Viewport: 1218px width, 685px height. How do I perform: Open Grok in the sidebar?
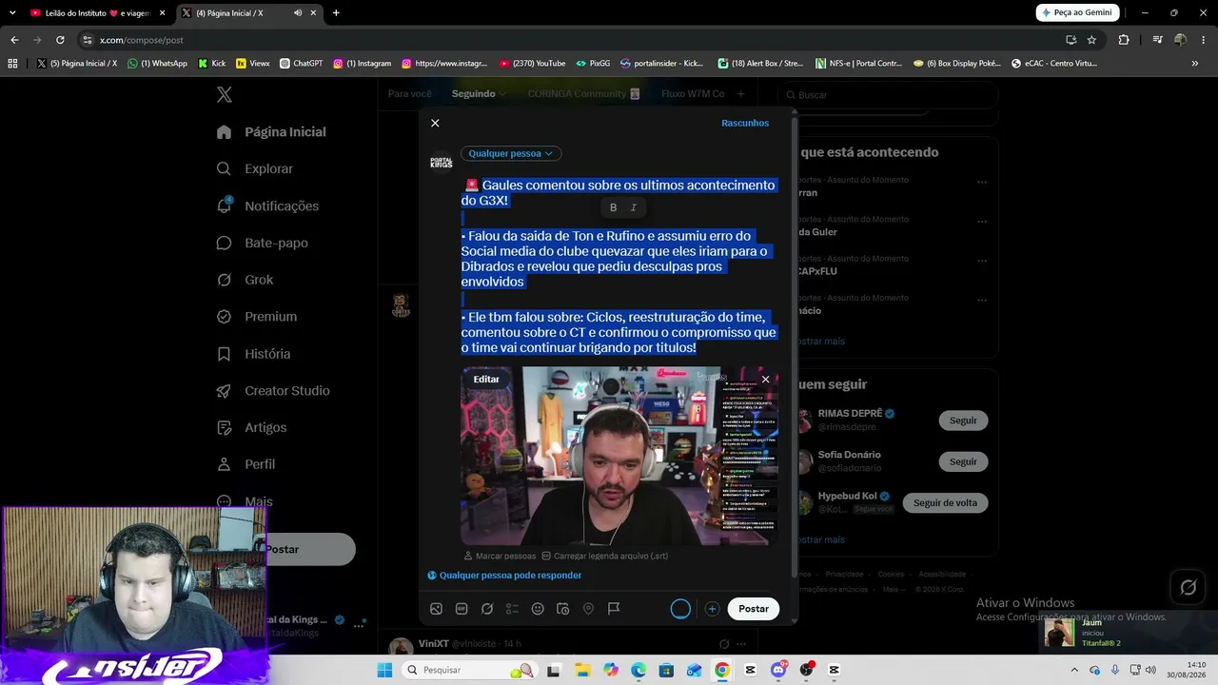point(246,280)
